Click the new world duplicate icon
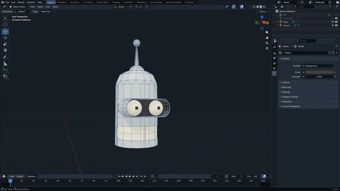 333,53
